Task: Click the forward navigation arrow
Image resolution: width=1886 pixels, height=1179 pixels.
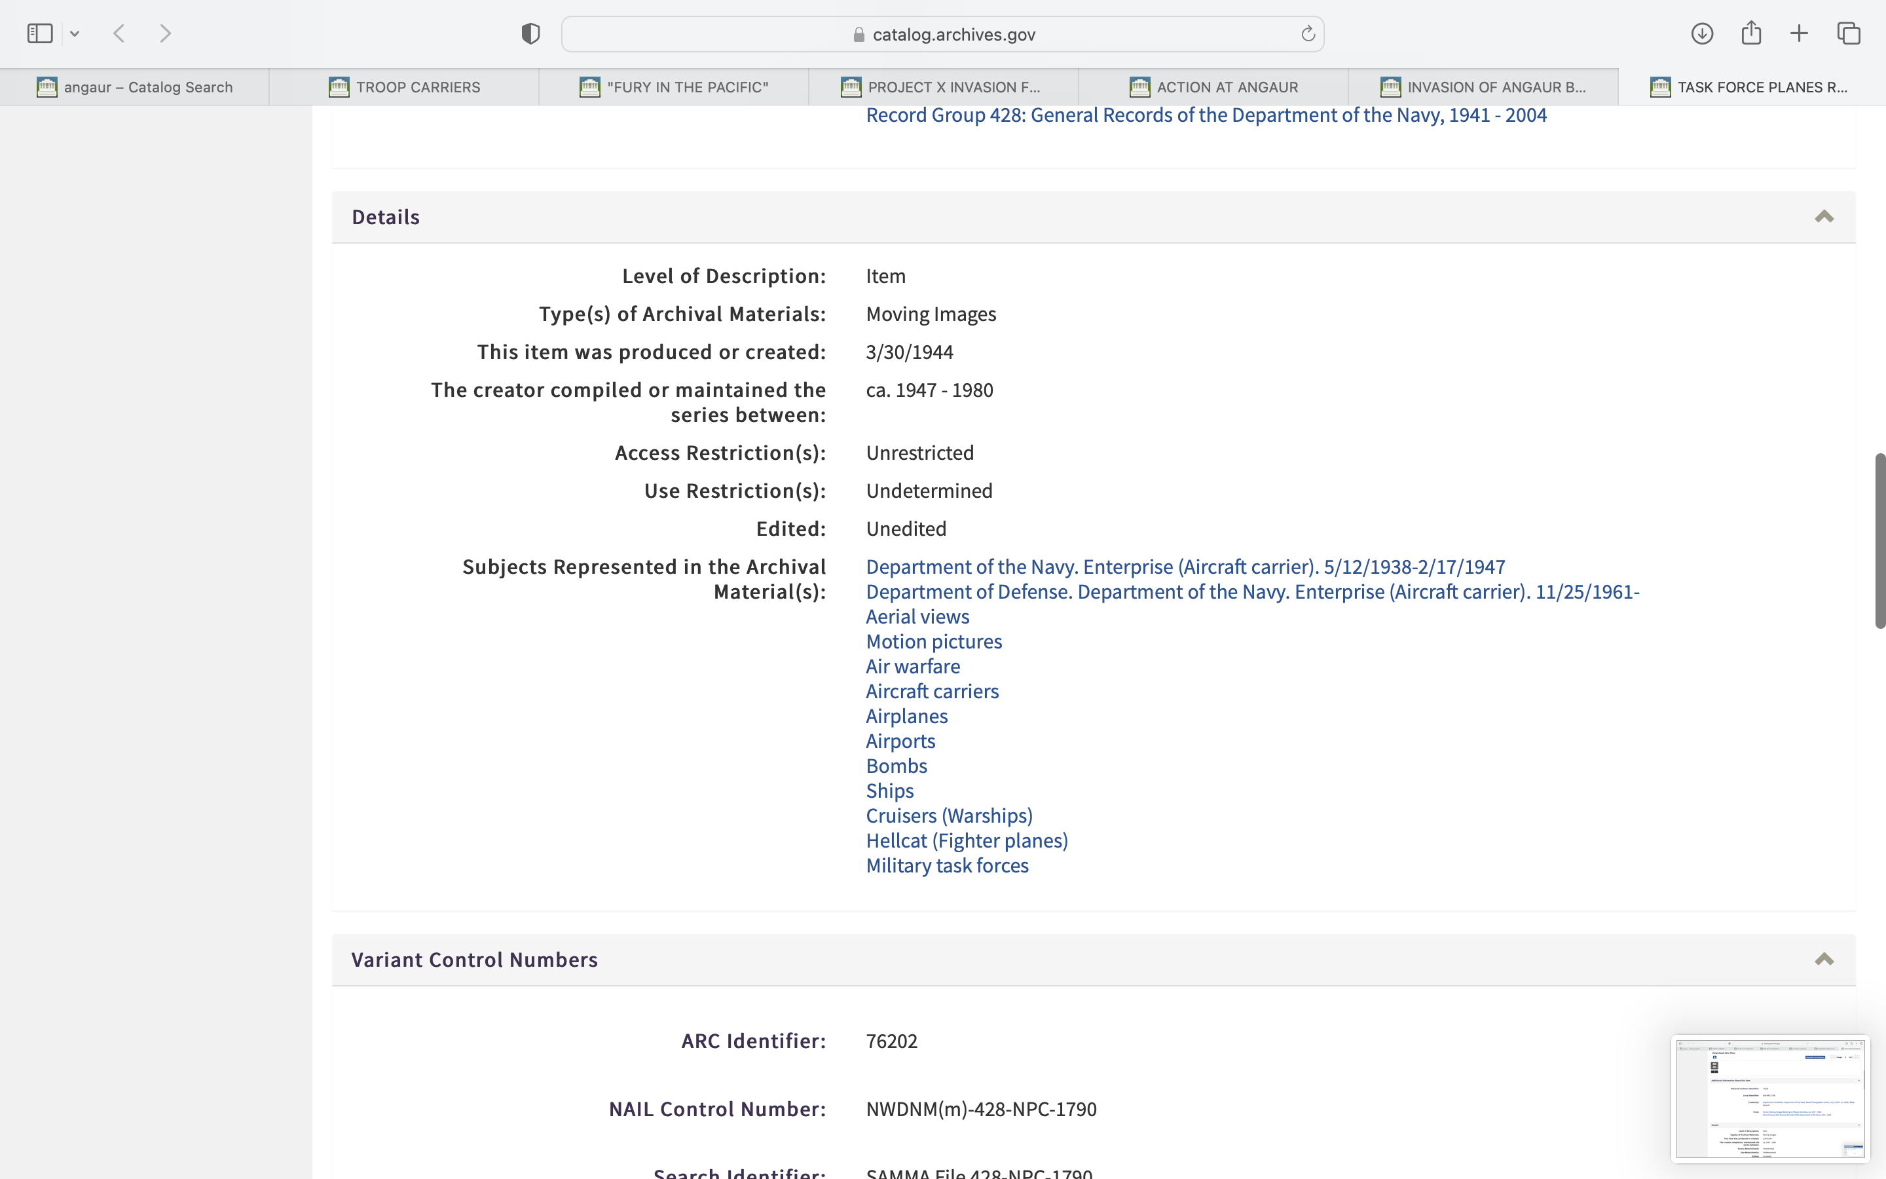Action: 165,33
